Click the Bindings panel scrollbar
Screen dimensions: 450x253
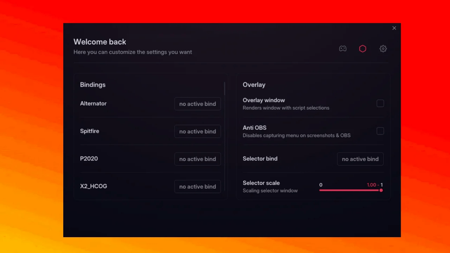tap(225, 89)
